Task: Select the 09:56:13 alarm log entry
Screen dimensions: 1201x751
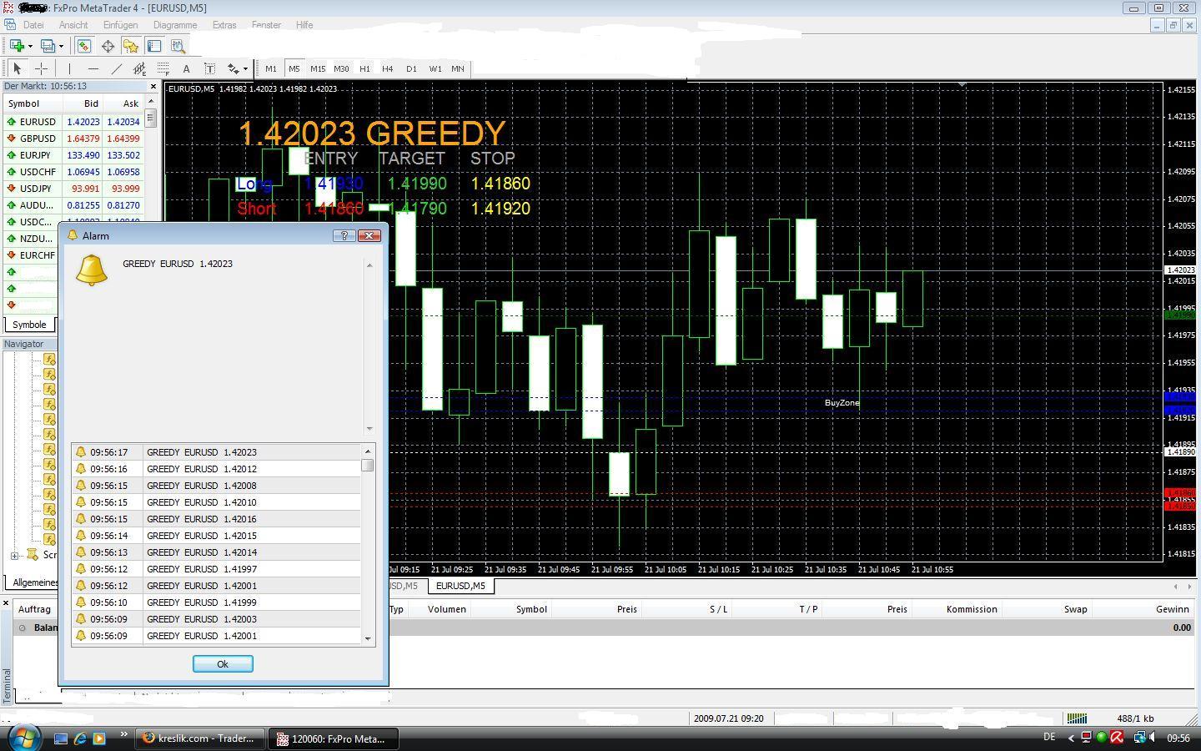Action: pos(216,552)
